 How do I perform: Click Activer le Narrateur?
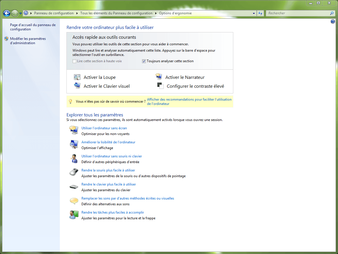(185, 77)
